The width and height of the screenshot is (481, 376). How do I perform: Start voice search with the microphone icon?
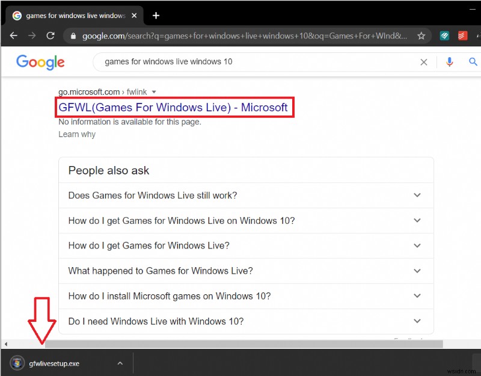449,61
